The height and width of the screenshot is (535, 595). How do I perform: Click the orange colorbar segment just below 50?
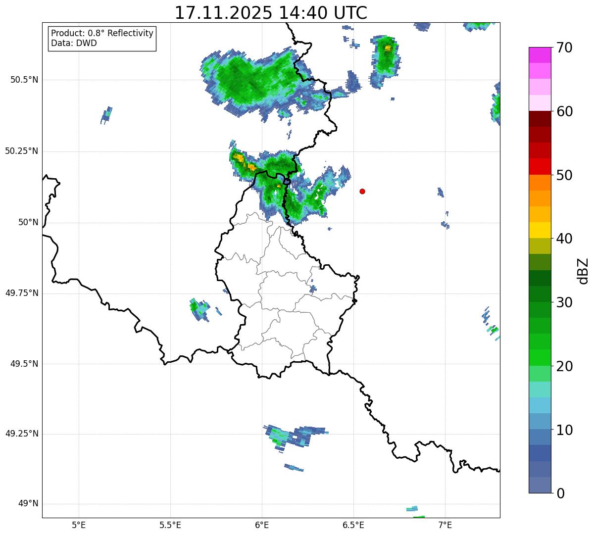[540, 183]
